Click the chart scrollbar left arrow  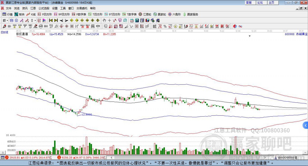[111, 158]
